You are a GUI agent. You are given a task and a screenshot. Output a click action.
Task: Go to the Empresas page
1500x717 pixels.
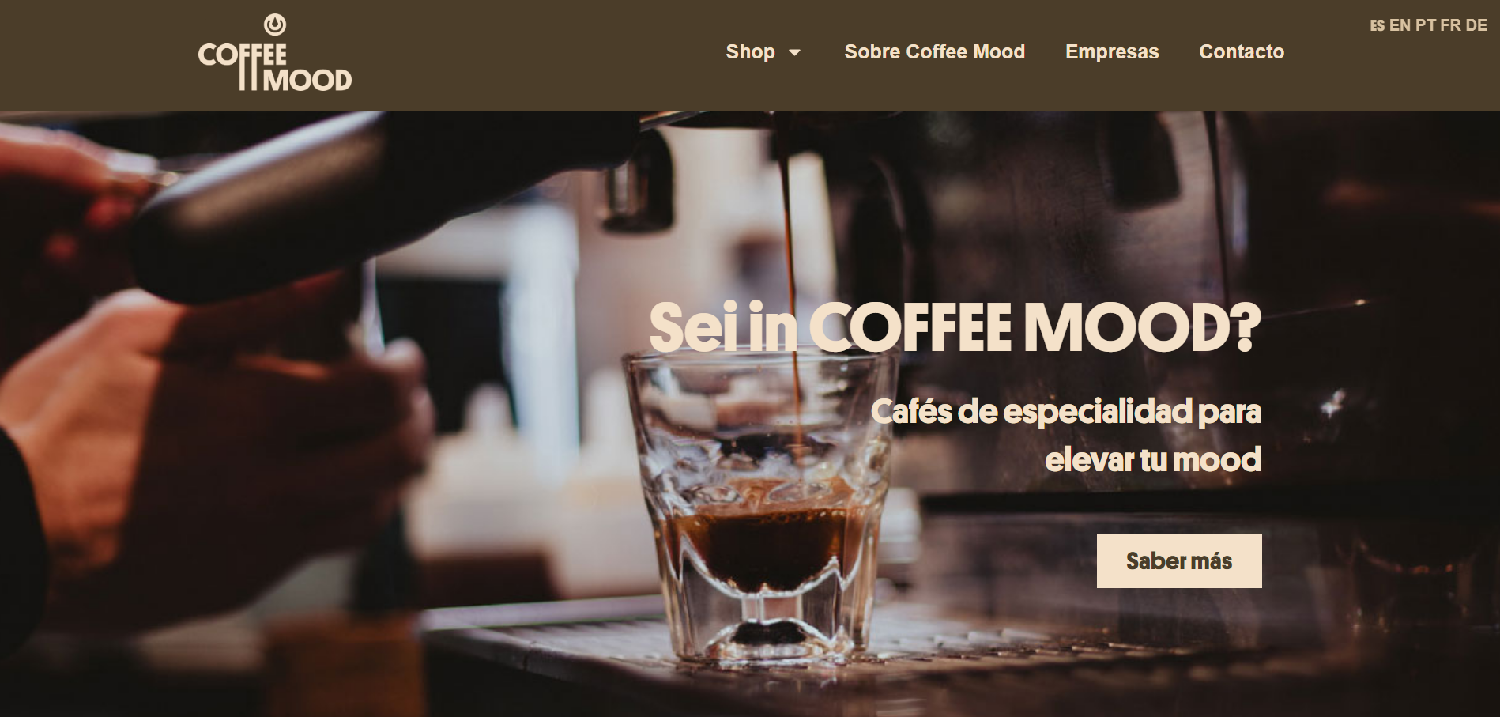point(1111,52)
